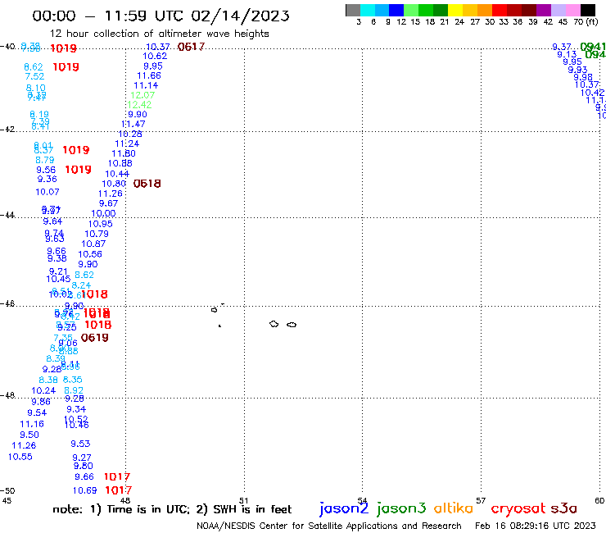606x533 pixels.
Task: Click the 0619 time stamp
Action: (95, 338)
